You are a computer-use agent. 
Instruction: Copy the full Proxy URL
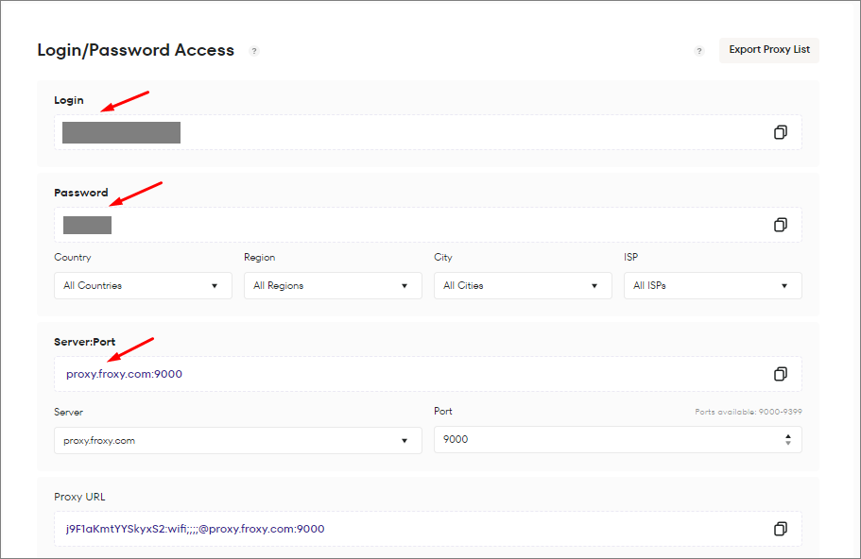[780, 529]
